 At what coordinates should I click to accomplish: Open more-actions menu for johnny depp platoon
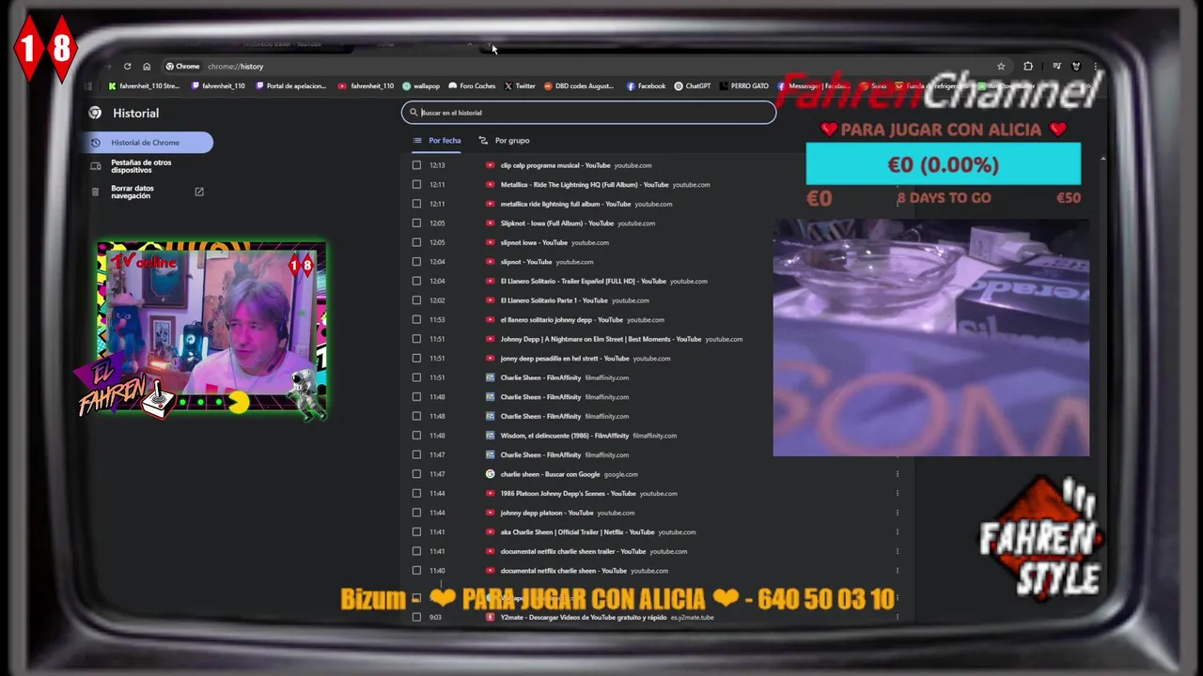898,513
